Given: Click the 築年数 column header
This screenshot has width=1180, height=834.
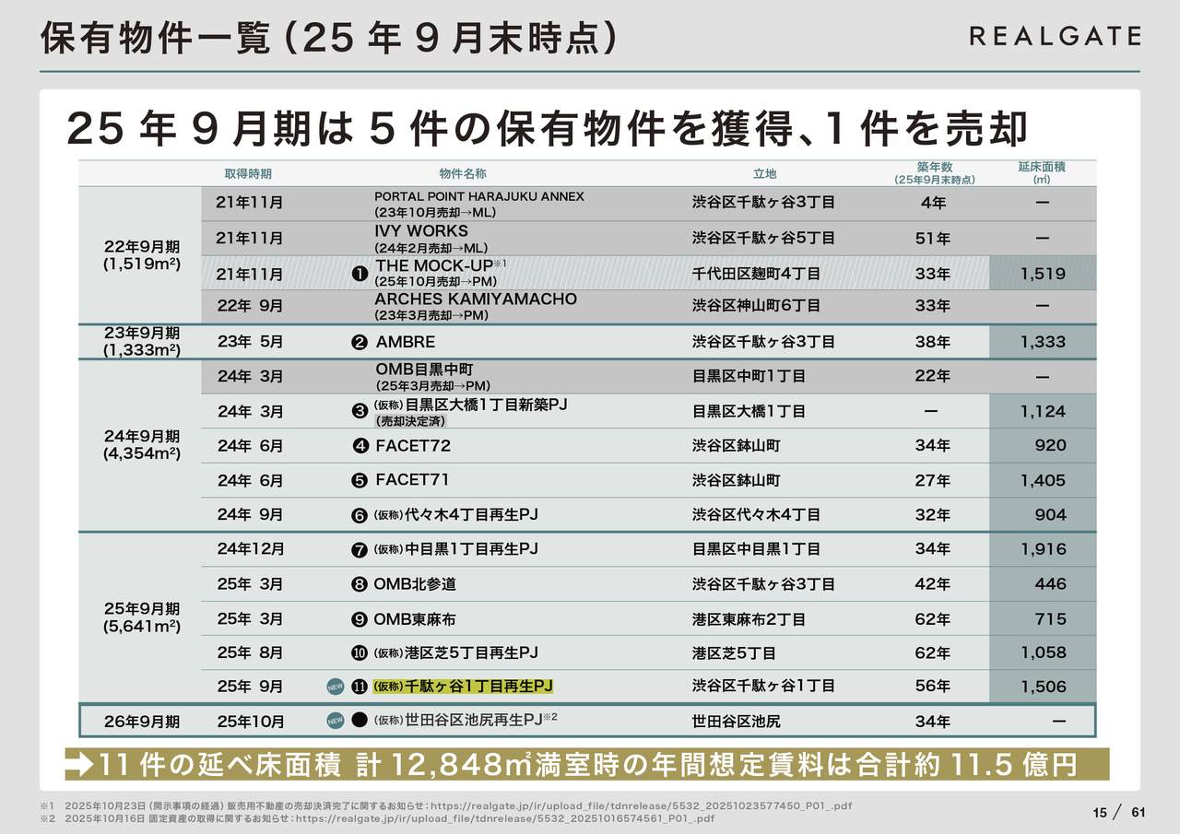Looking at the screenshot, I should click(x=933, y=173).
